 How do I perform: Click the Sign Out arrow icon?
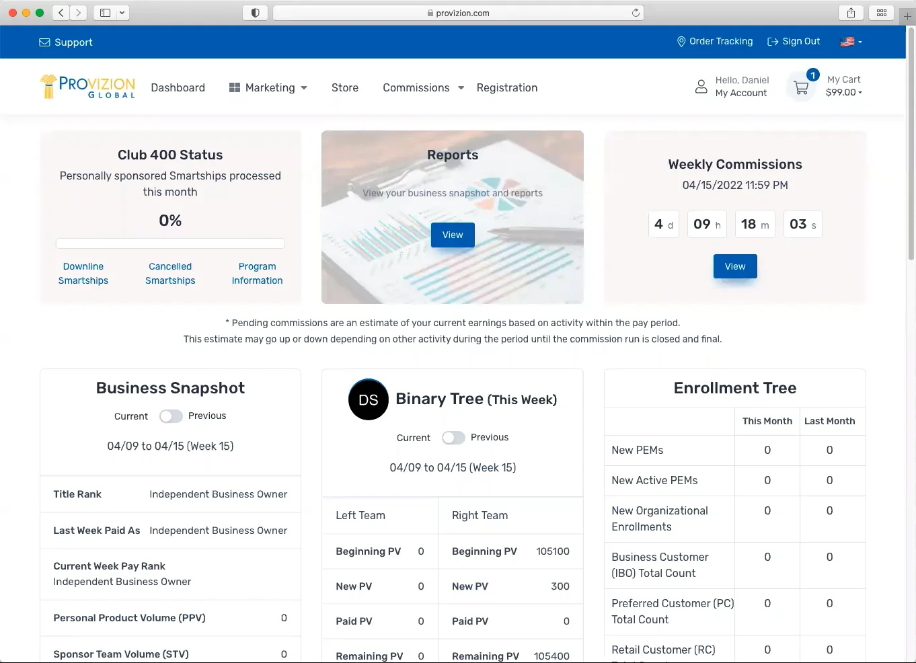(773, 42)
